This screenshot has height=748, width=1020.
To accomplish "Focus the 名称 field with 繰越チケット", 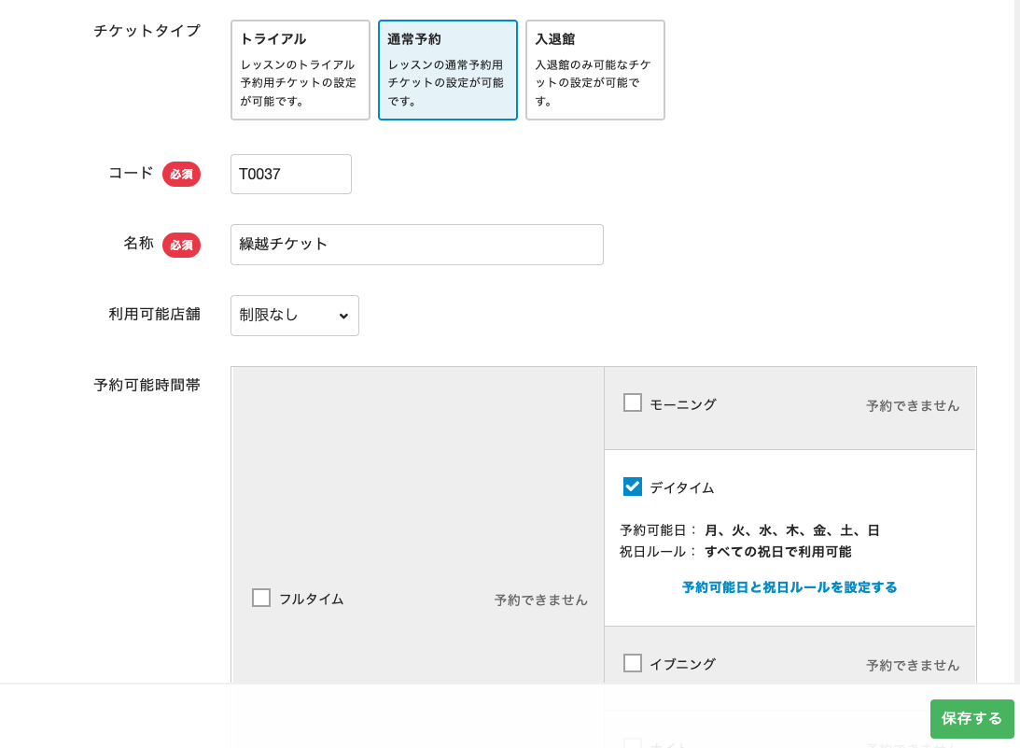I will pyautogui.click(x=416, y=245).
